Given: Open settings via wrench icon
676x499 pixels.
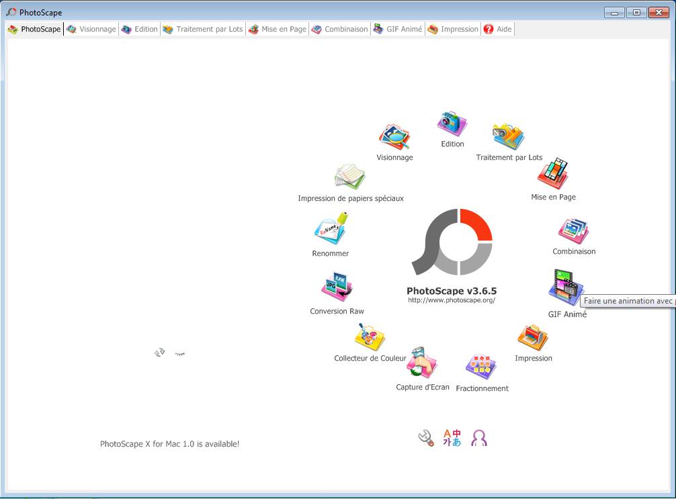Looking at the screenshot, I should point(426,439).
